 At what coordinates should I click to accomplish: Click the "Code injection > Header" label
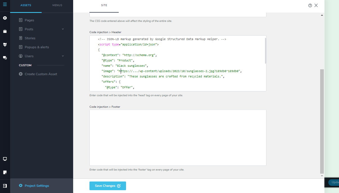(x=105, y=32)
